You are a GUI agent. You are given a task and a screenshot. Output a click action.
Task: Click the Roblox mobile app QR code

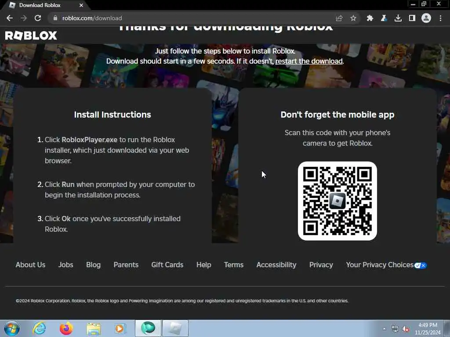(x=337, y=201)
